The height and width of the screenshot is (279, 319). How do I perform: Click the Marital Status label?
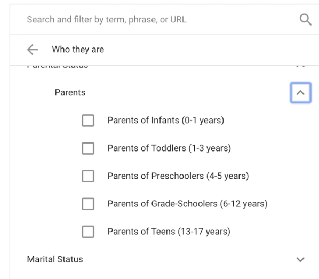click(x=55, y=259)
